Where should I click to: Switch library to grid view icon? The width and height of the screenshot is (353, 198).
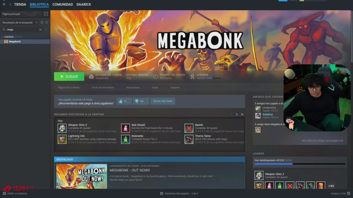click(46, 14)
